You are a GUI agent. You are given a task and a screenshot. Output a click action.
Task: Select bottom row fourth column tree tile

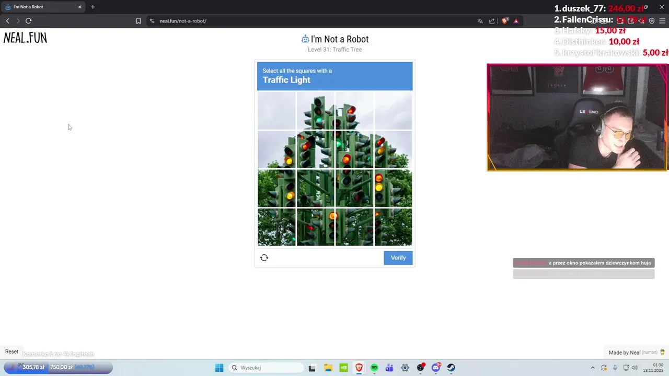(393, 227)
